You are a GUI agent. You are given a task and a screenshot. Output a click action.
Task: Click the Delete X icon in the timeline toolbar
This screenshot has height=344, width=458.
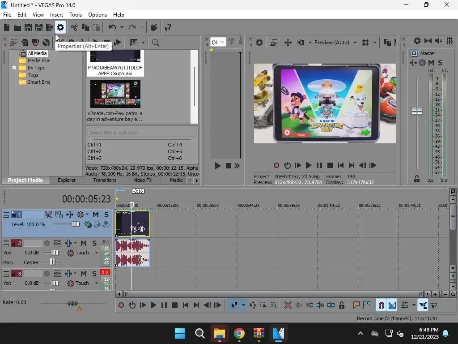[288, 305]
